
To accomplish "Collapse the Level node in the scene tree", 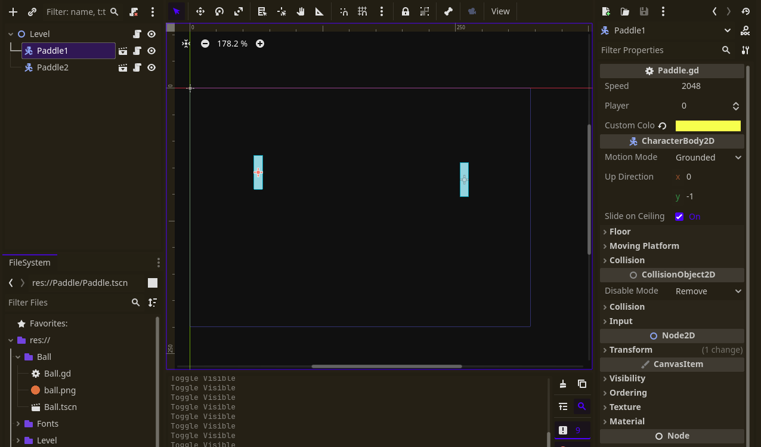I will (x=11, y=34).
